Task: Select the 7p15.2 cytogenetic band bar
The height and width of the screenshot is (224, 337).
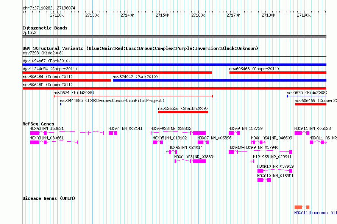Action: pyautogui.click(x=174, y=37)
